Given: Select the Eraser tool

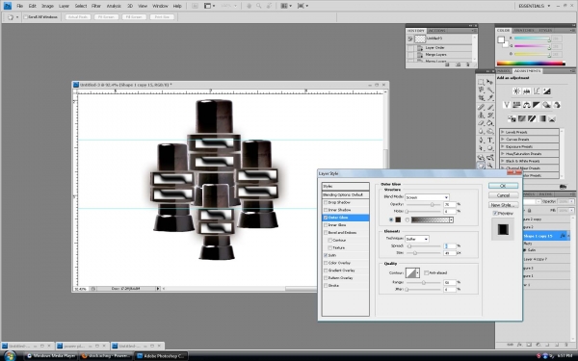Looking at the screenshot, I should tap(481, 123).
